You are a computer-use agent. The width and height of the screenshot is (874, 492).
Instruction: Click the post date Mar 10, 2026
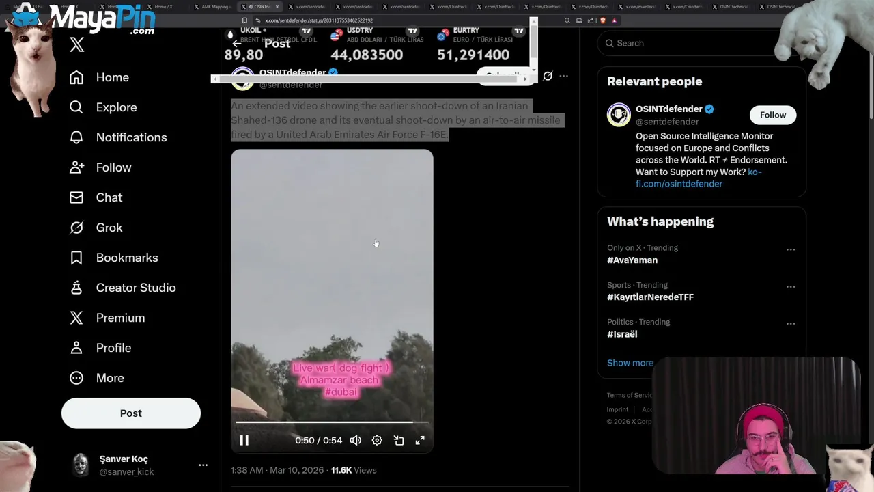(x=296, y=470)
